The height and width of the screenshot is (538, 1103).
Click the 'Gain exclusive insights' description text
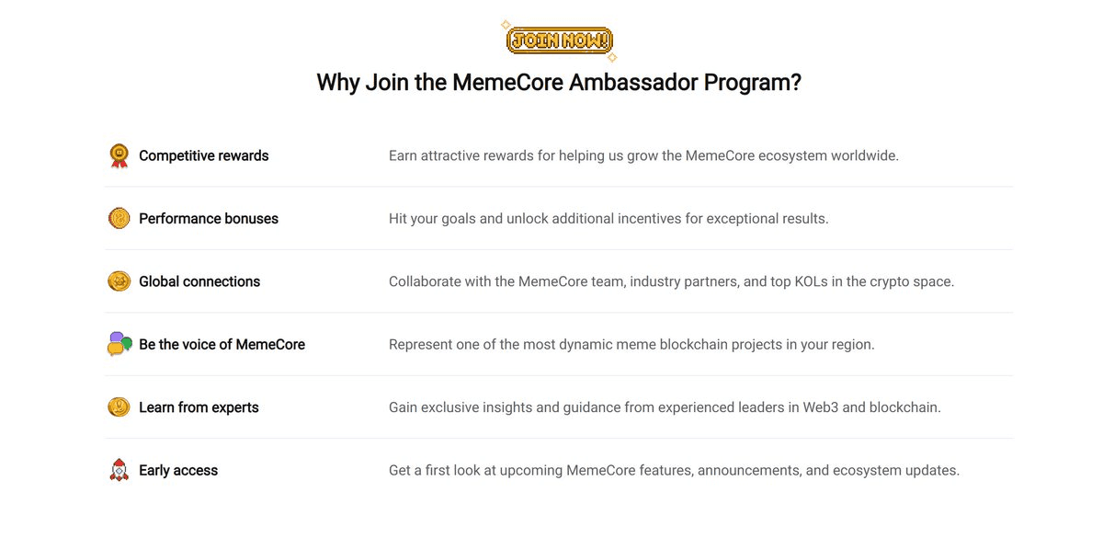point(665,407)
